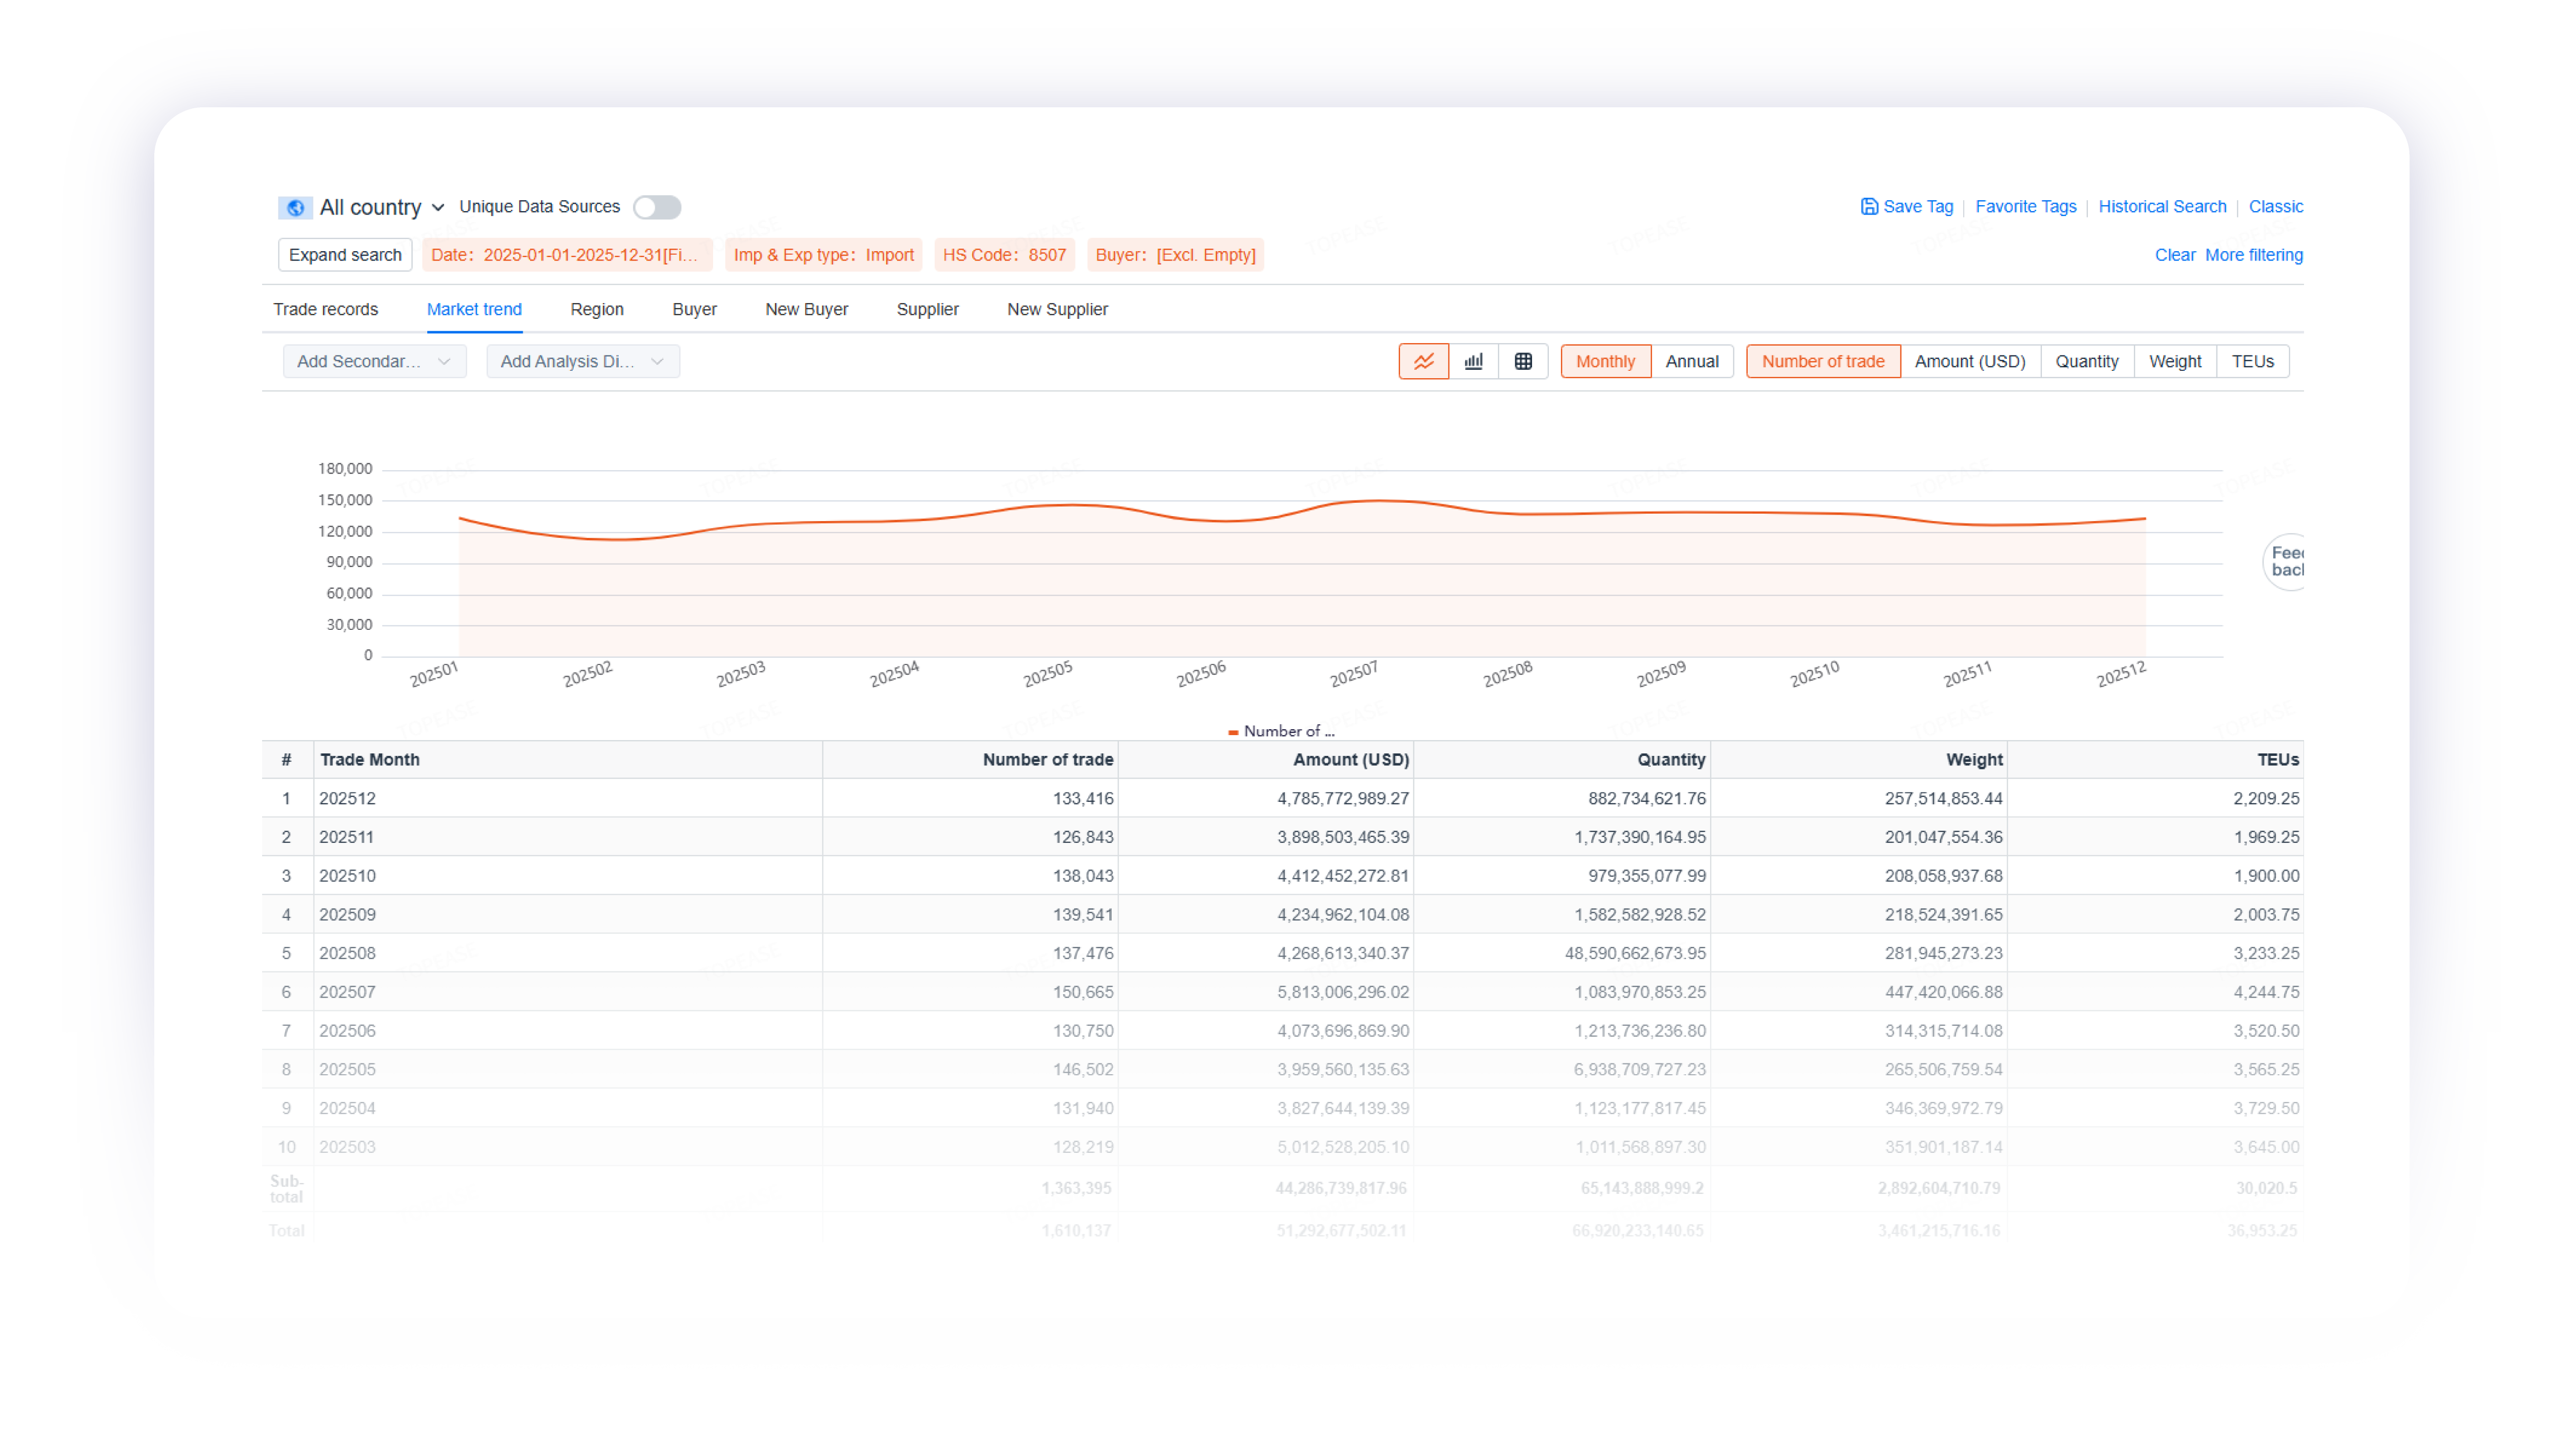
Task: Open the Historical Search link
Action: click(x=2162, y=206)
